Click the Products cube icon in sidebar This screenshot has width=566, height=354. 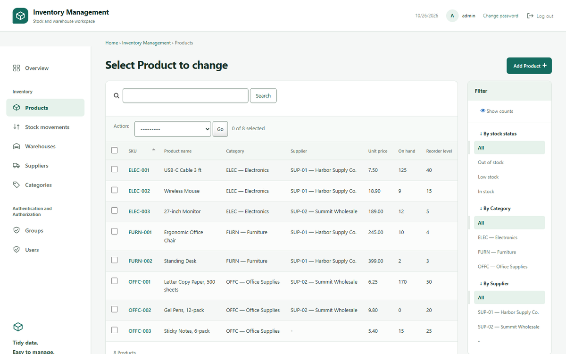pos(17,108)
